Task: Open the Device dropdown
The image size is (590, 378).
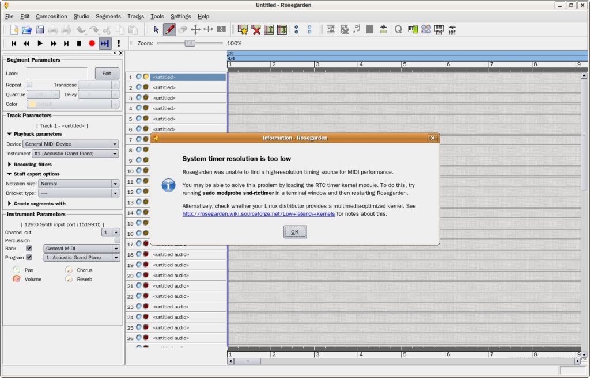Action: (71, 144)
